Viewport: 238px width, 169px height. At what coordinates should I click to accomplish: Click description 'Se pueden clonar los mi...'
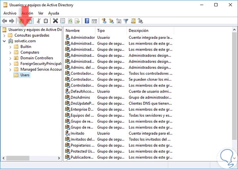150,79
